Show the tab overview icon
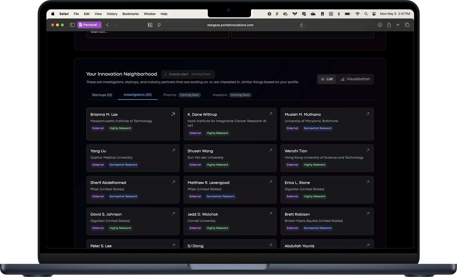The height and width of the screenshot is (277, 457). (x=407, y=25)
